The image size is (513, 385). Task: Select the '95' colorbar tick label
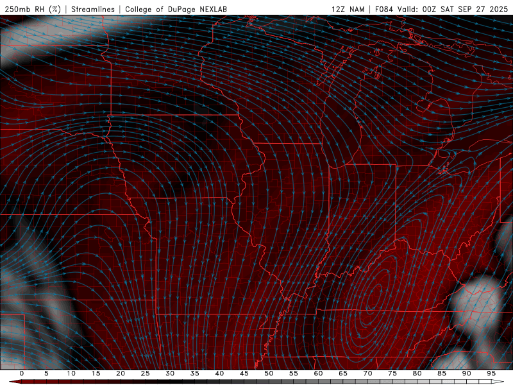[491, 373]
